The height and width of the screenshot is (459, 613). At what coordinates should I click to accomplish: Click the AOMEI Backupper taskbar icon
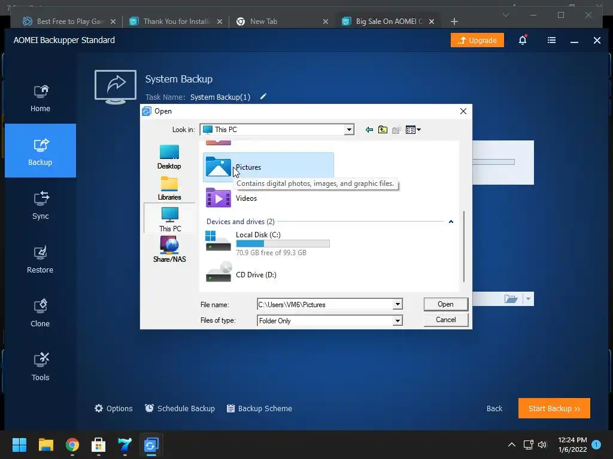(151, 445)
